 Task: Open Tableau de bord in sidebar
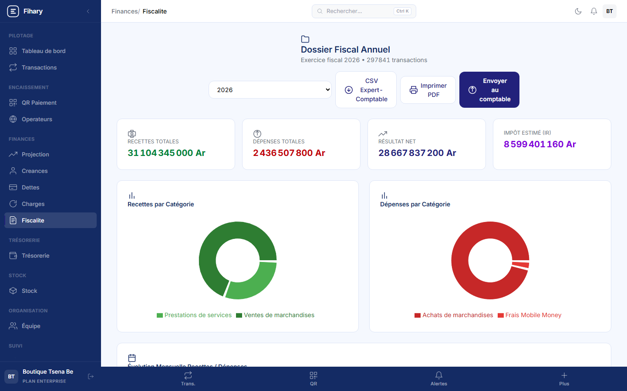pyautogui.click(x=51, y=51)
